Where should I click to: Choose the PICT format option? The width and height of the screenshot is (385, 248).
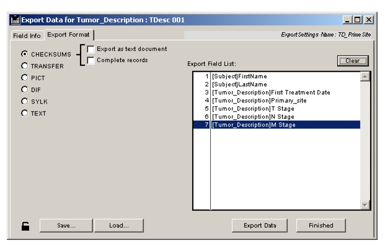point(24,77)
